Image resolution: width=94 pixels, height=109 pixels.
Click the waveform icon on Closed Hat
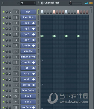(33, 62)
